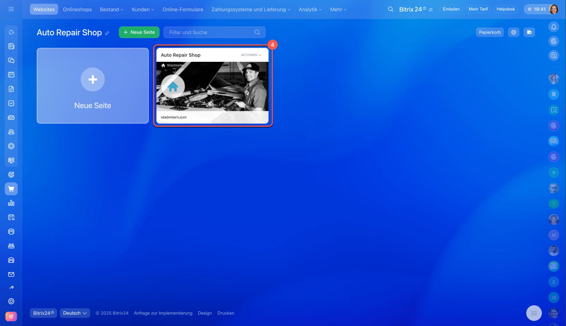
Task: Open the target goal icon in left sidebar
Action: 11,174
